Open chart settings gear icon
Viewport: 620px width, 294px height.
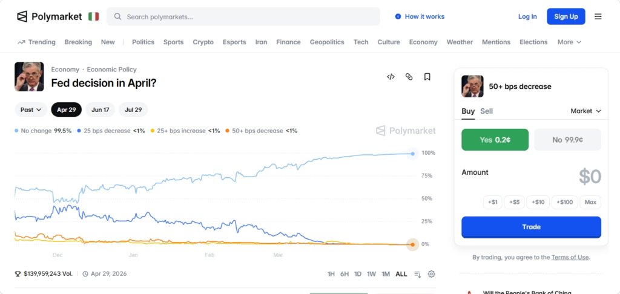(x=431, y=274)
